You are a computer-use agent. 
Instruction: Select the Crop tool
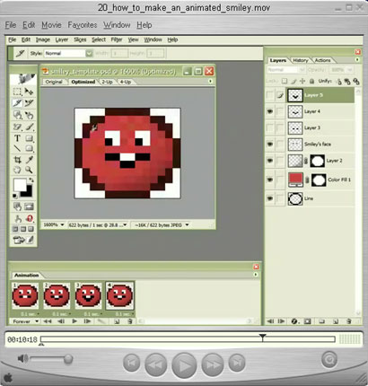click(17, 160)
